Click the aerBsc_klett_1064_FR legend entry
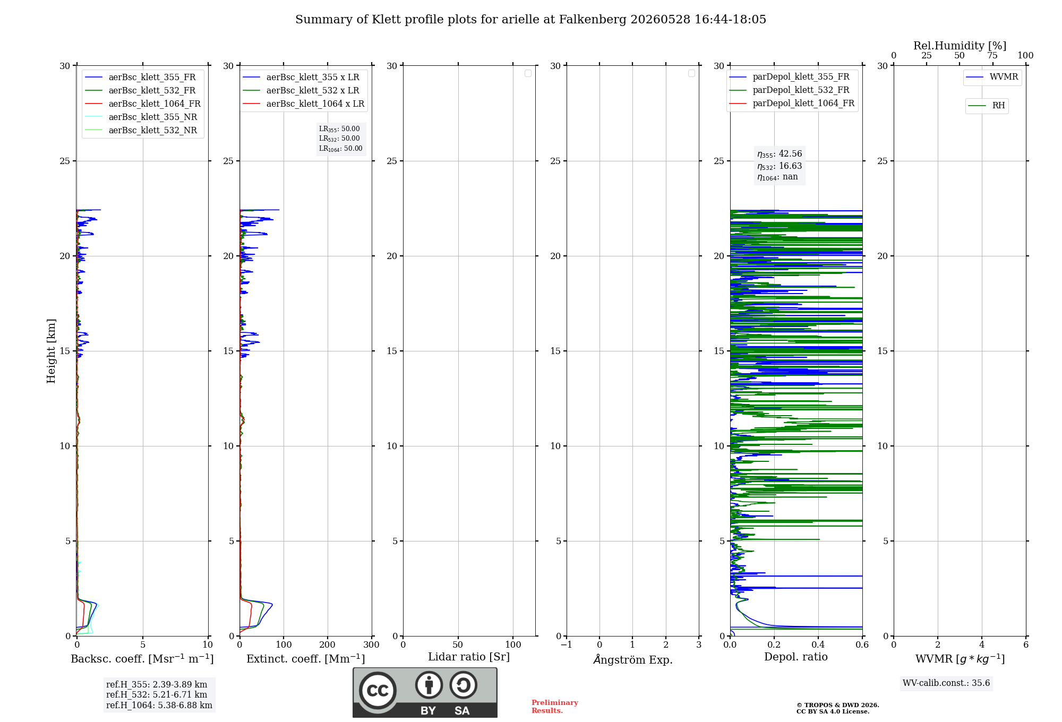The image size is (1062, 722). [143, 104]
